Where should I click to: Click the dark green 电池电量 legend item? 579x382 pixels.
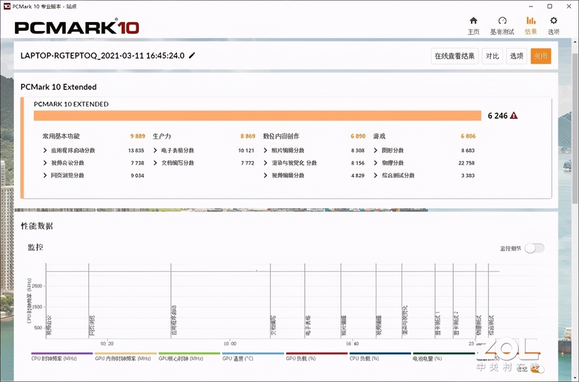444,356
